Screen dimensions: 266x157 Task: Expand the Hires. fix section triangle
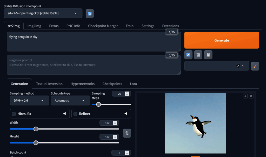point(64,114)
